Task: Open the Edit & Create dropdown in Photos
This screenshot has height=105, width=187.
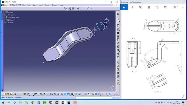Action: 176,7
